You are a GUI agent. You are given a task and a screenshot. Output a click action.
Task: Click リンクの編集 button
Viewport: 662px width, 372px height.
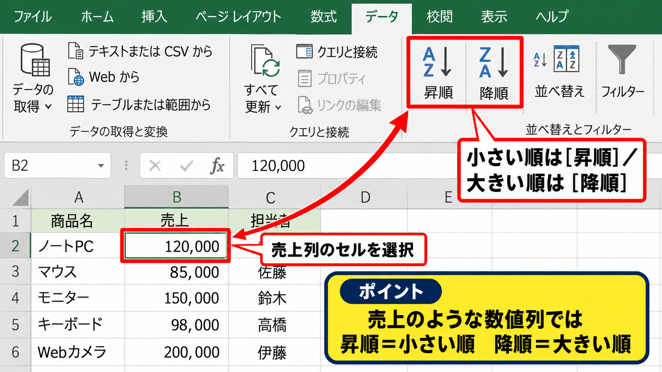click(339, 105)
